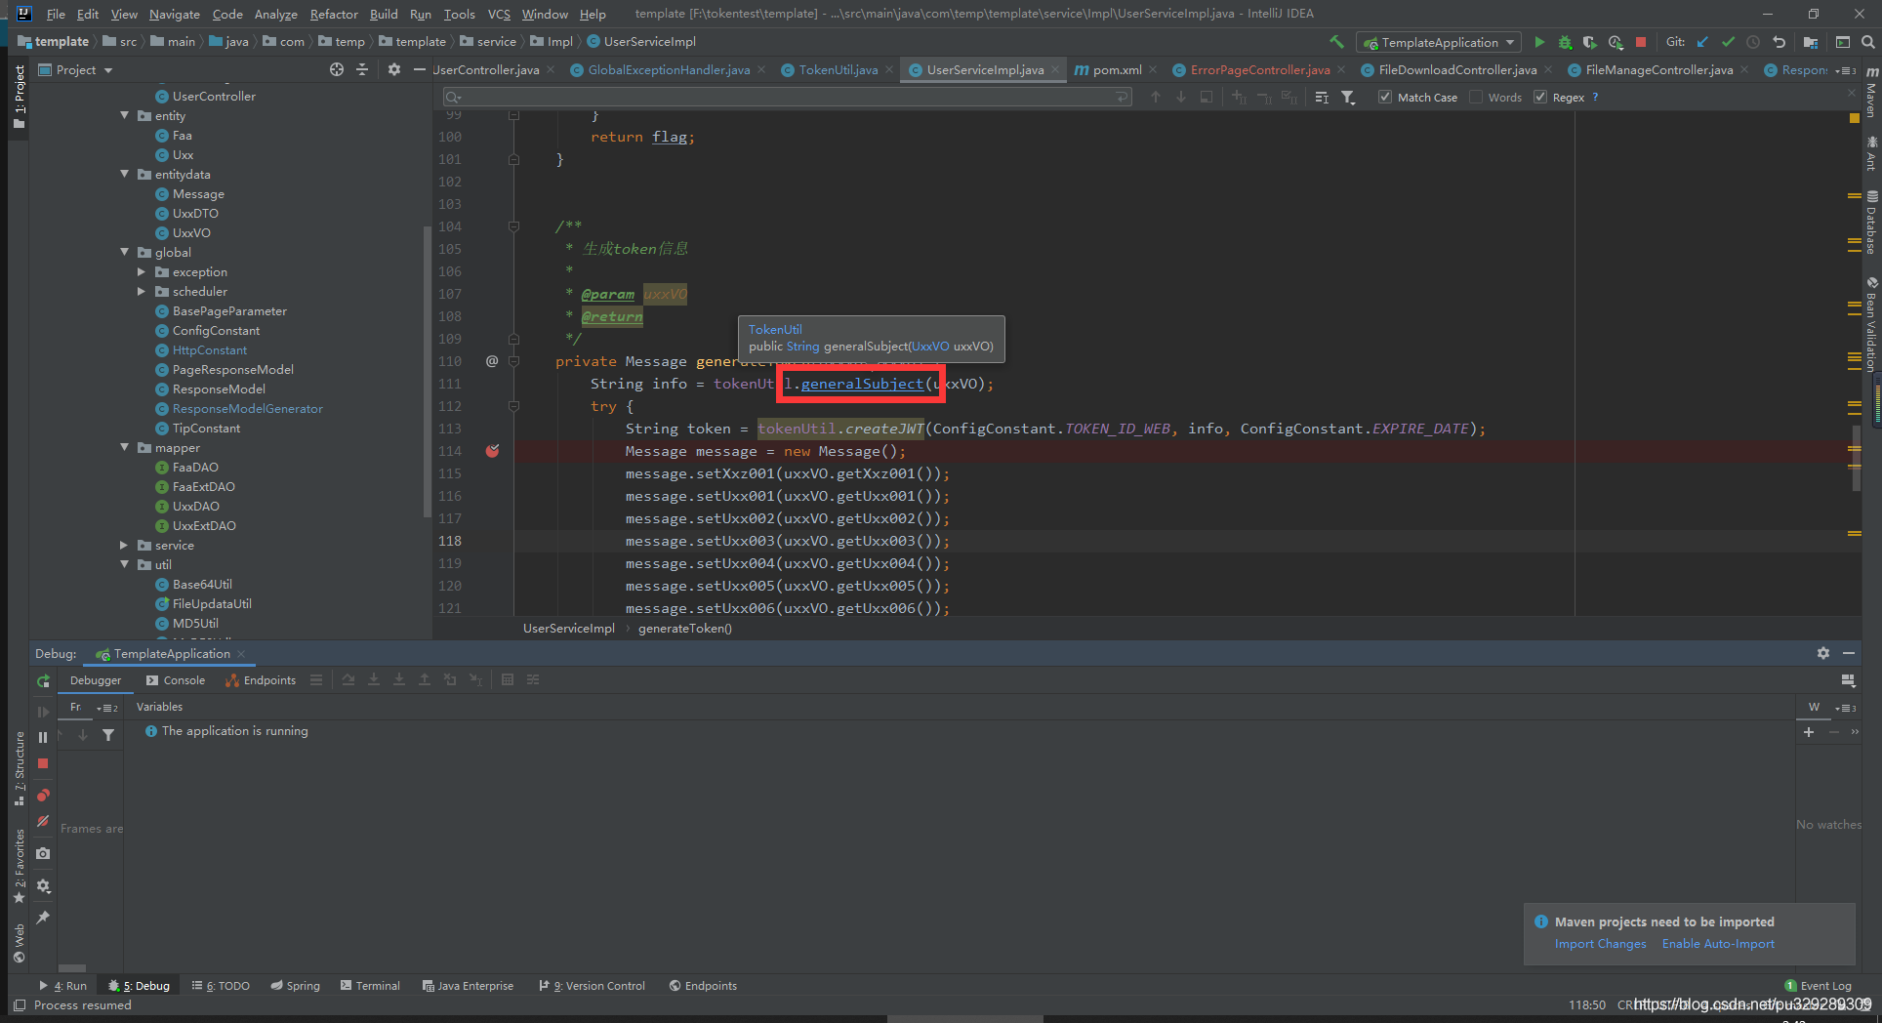This screenshot has width=1882, height=1023.
Task: Expand the exception folder
Action: coord(142,271)
